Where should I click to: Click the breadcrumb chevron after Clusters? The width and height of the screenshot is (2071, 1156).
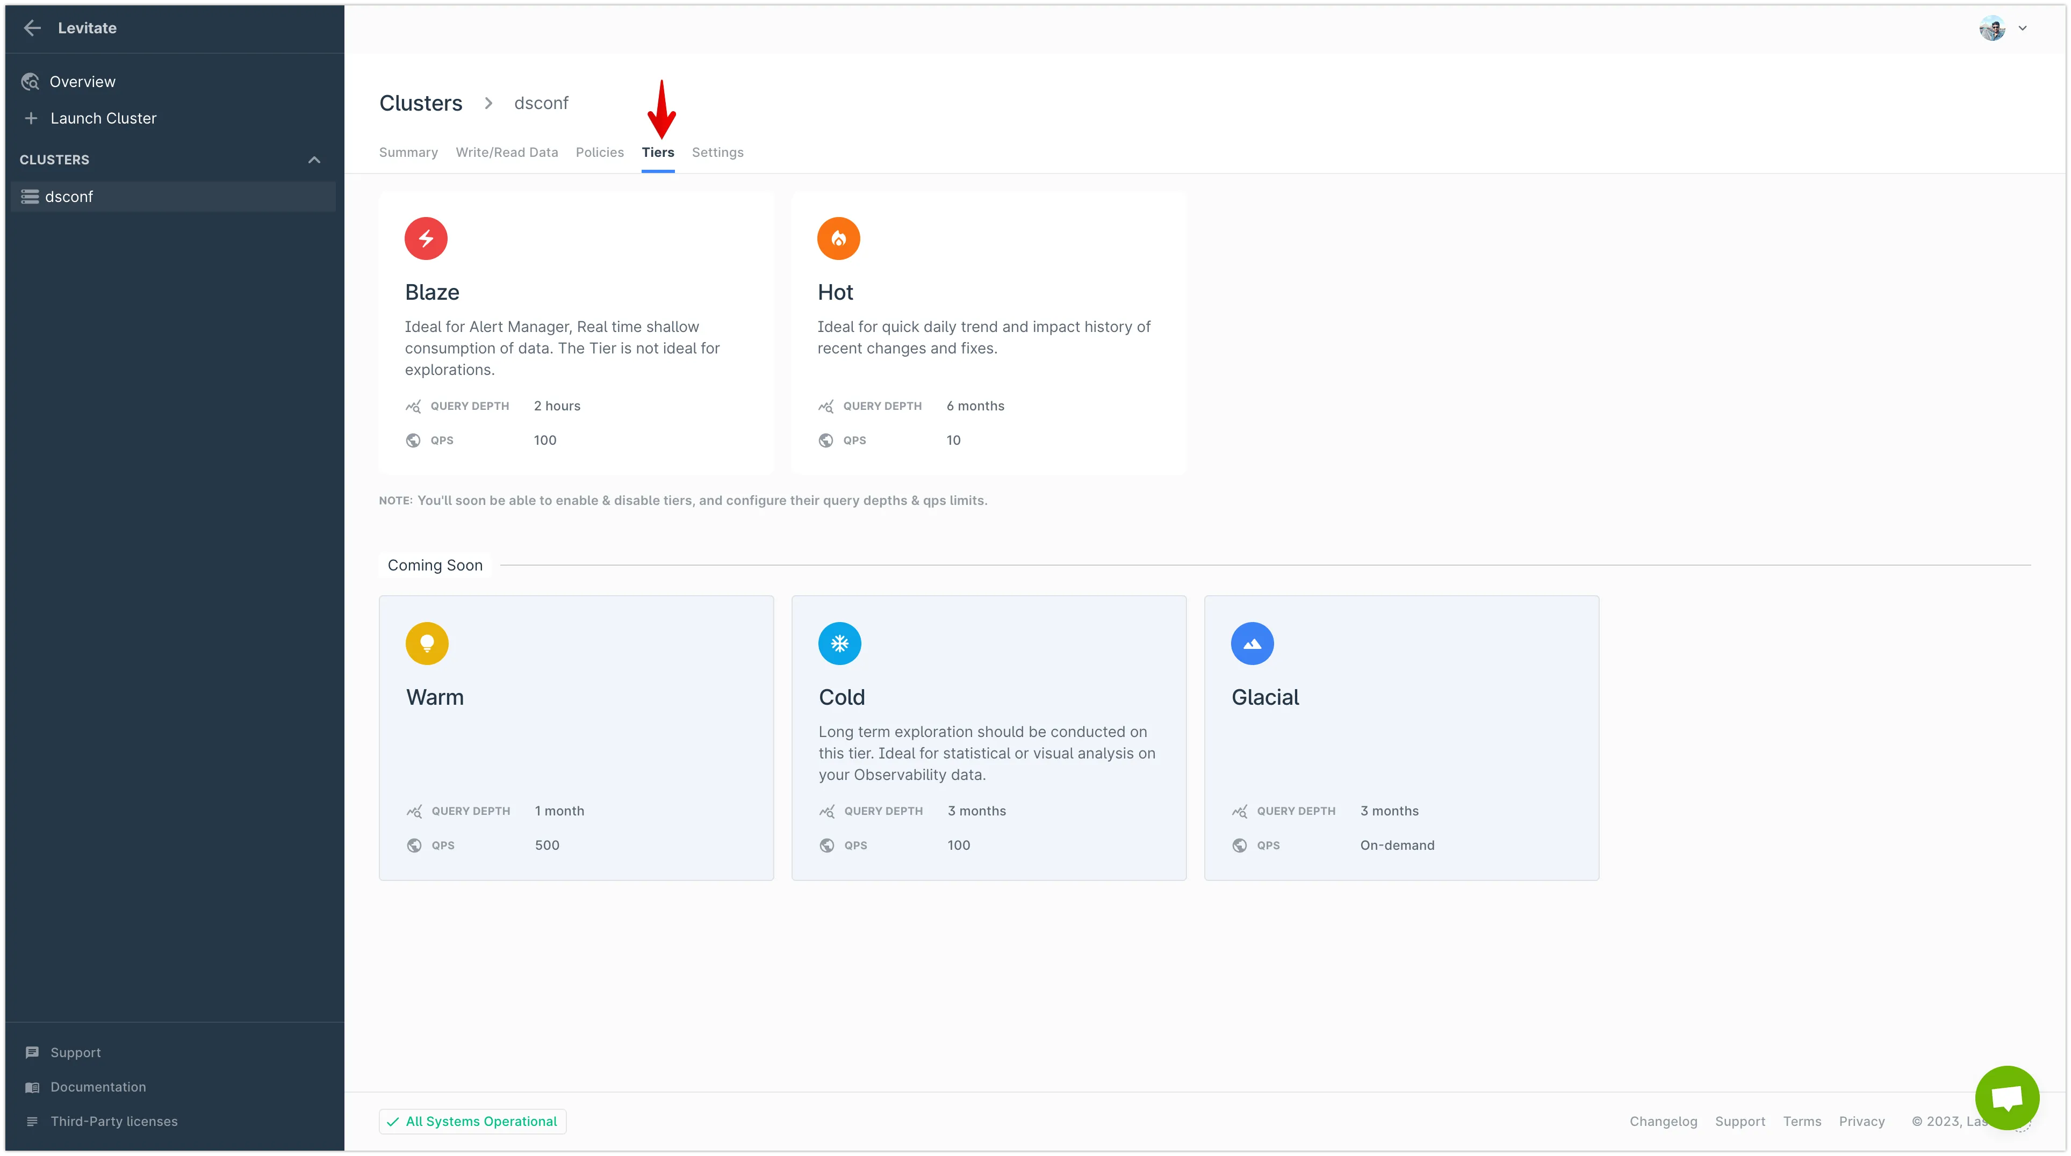(488, 104)
